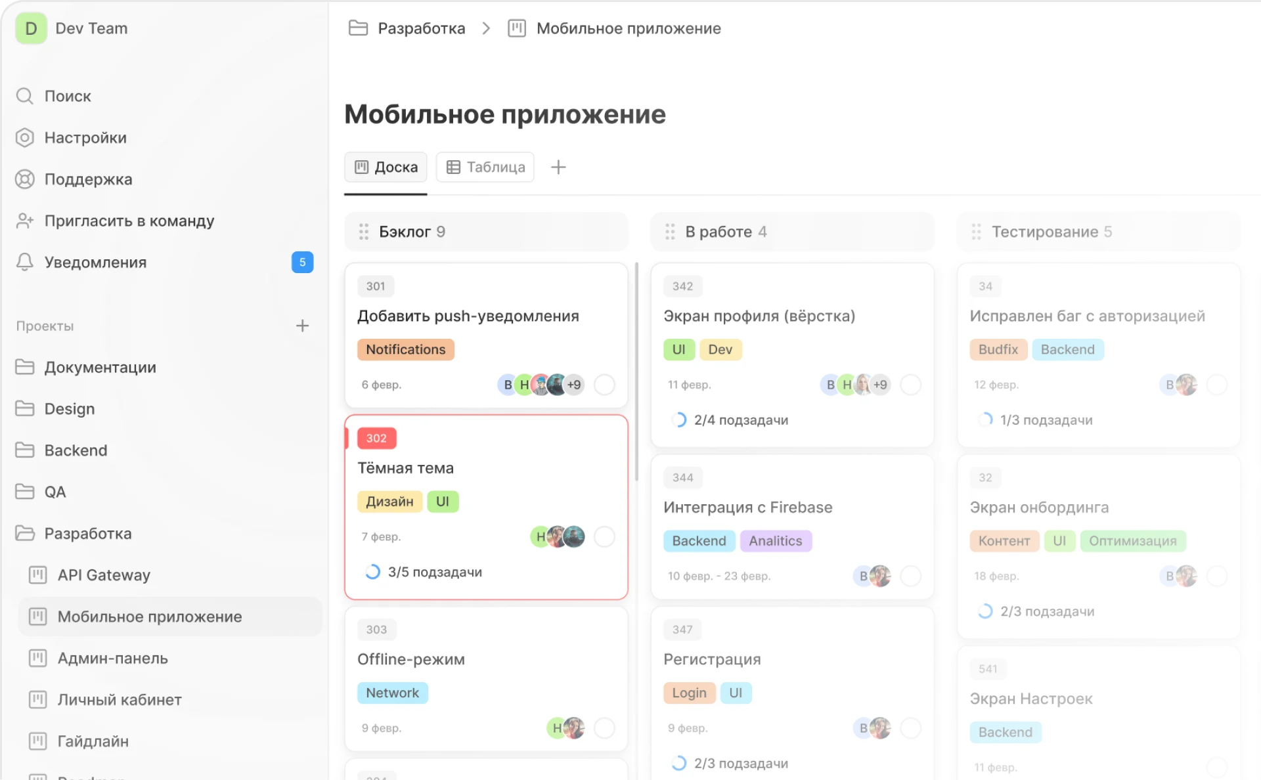Click the Экран онбординга card title
The image size is (1261, 780).
tap(1039, 508)
